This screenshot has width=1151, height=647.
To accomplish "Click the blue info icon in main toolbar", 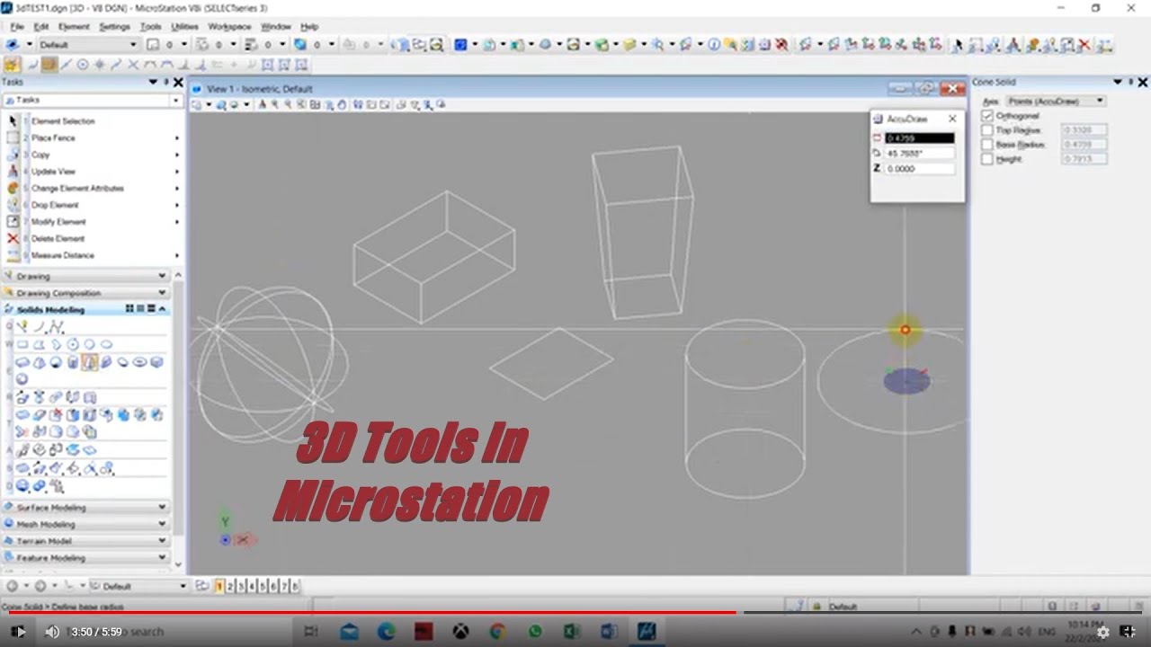I will point(714,45).
